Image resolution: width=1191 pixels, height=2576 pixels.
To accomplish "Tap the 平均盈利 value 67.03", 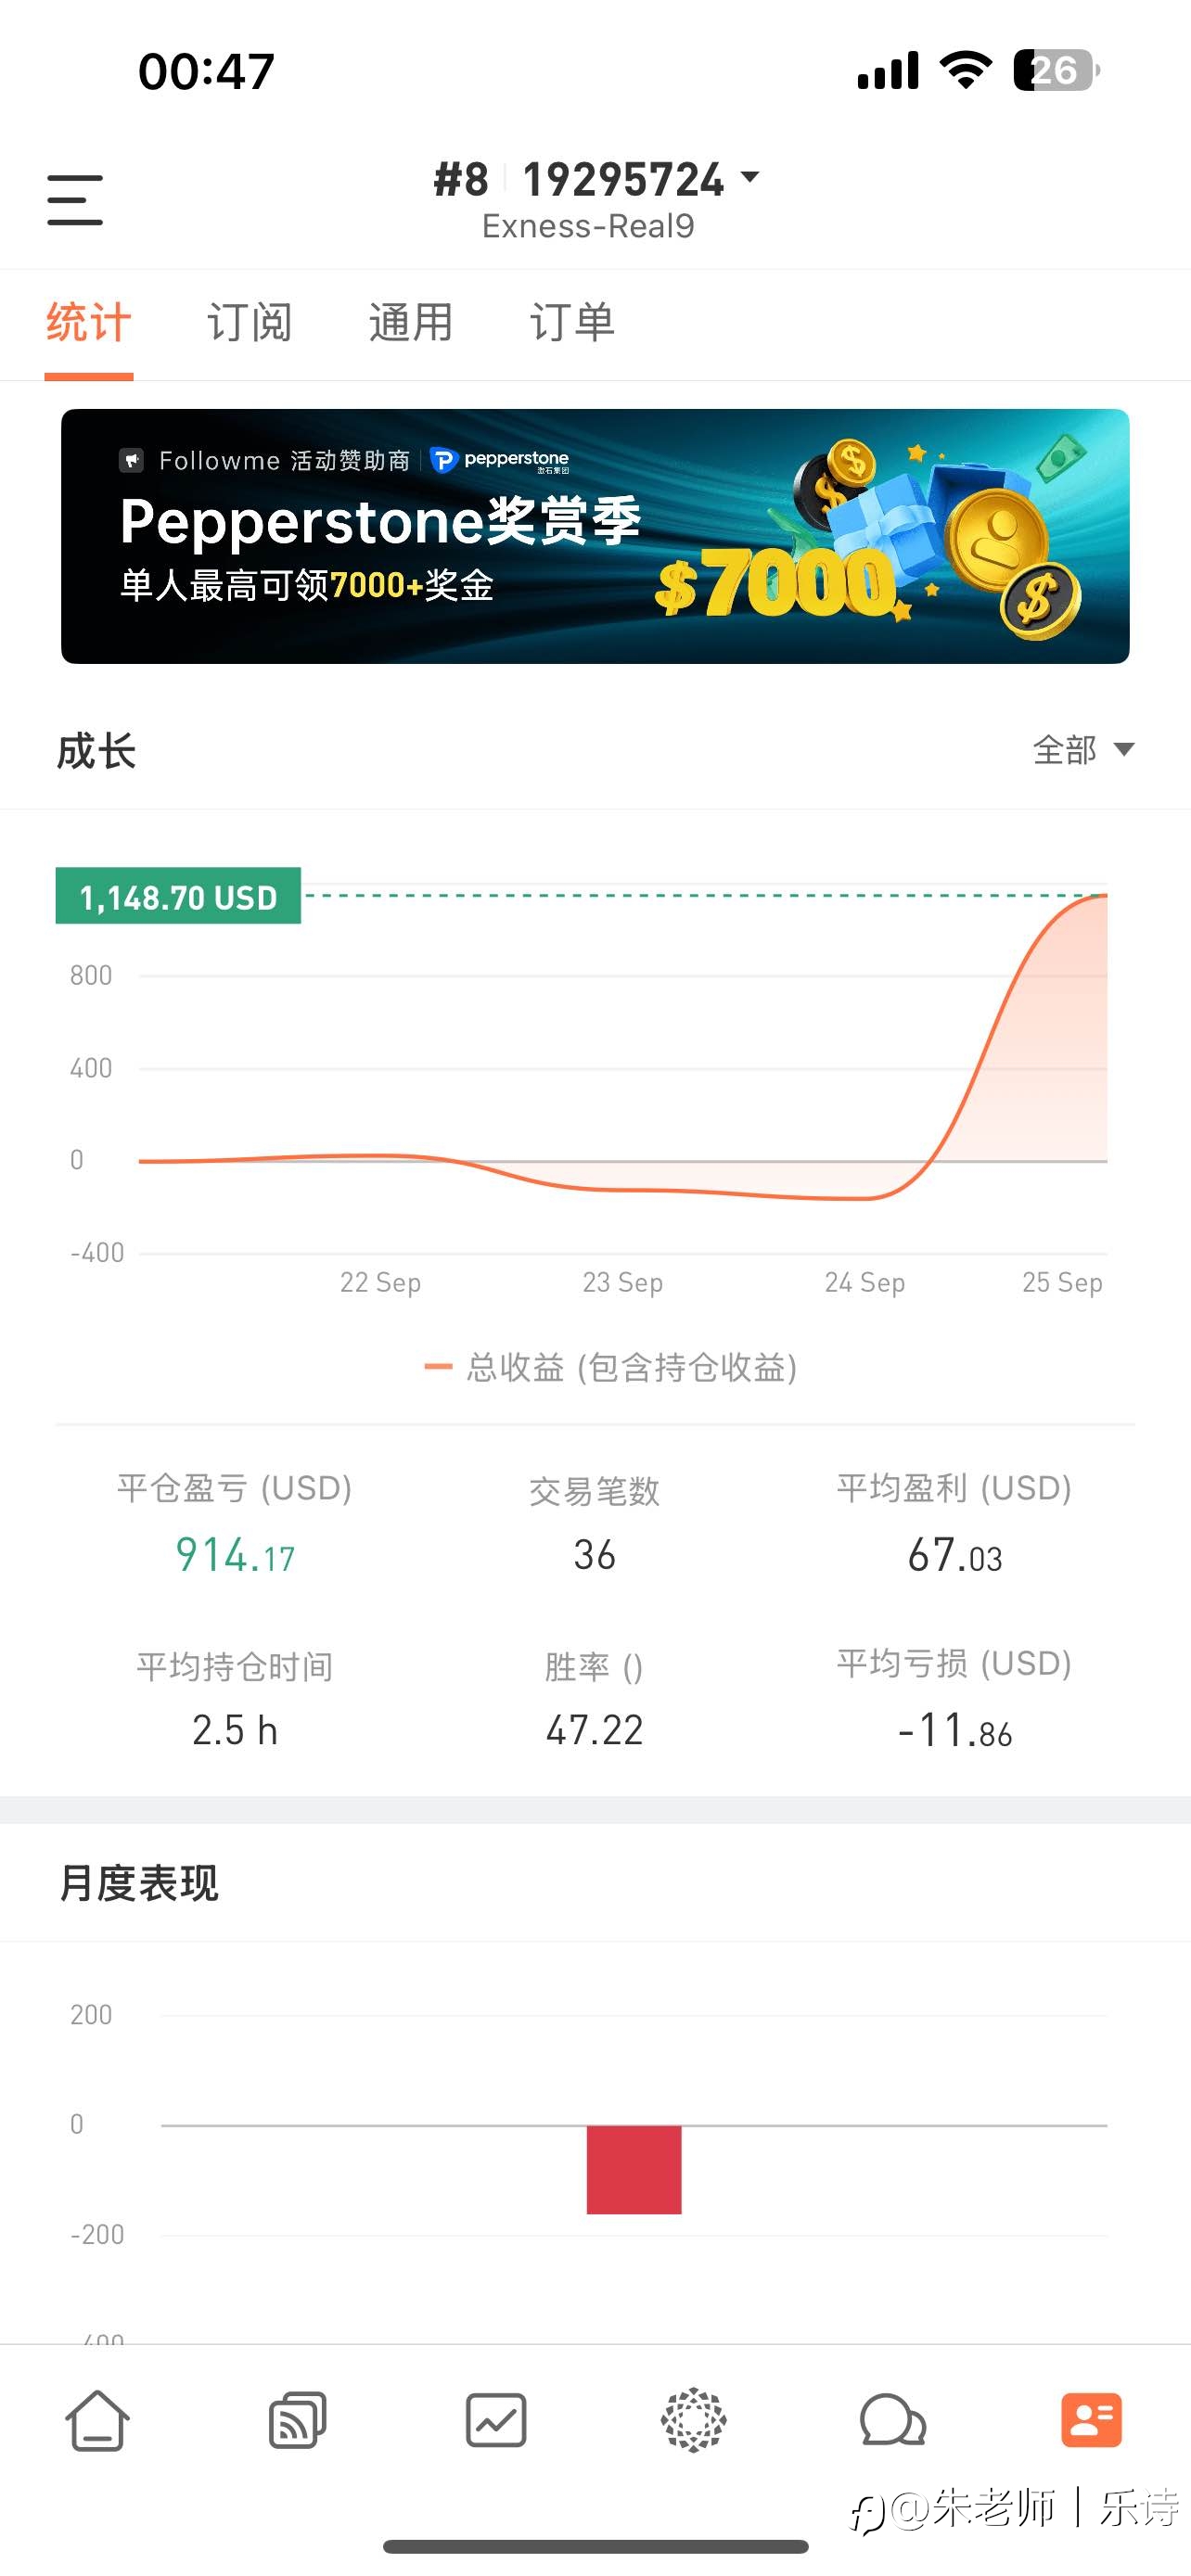I will click(x=954, y=1555).
